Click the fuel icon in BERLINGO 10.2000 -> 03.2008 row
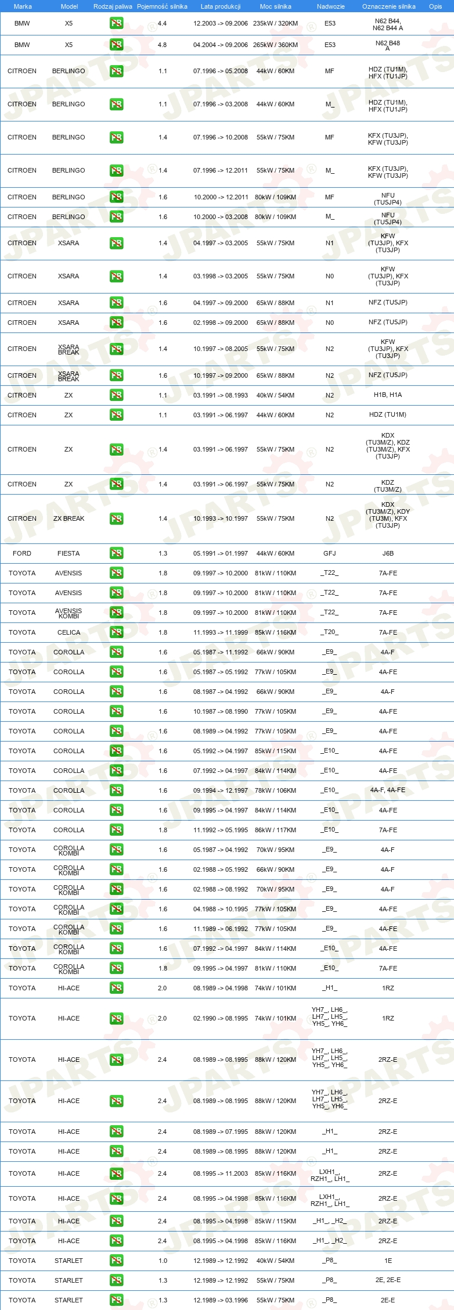The width and height of the screenshot is (454, 1310). [116, 217]
